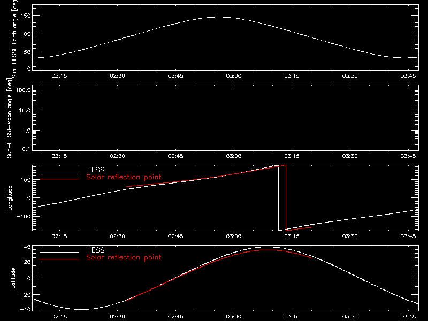Viewport: 428px width, 321px height.
Task: Click the white HESSI legend line in Latitude panel
Action: pos(59,252)
